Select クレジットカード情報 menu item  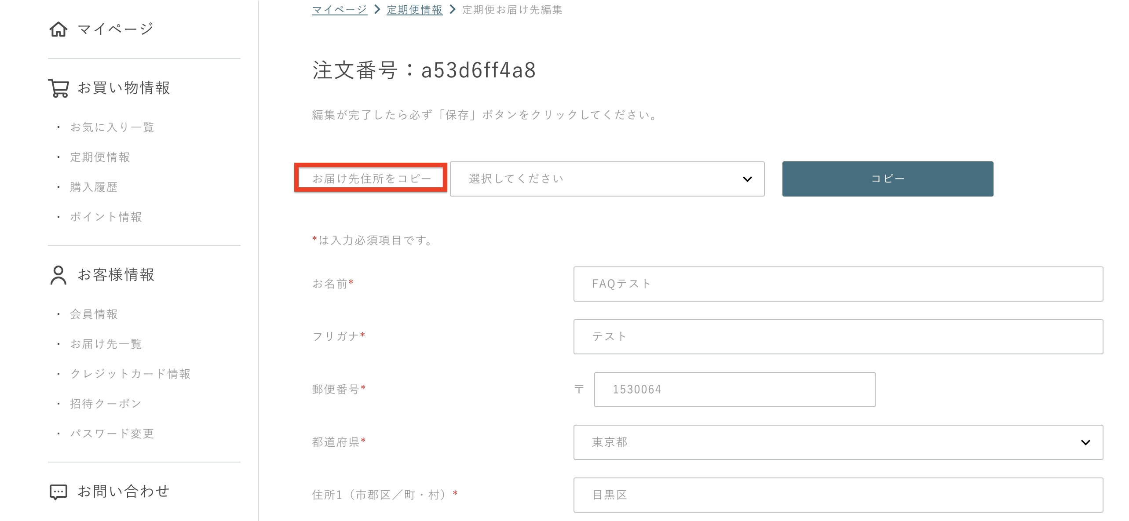pyautogui.click(x=130, y=374)
